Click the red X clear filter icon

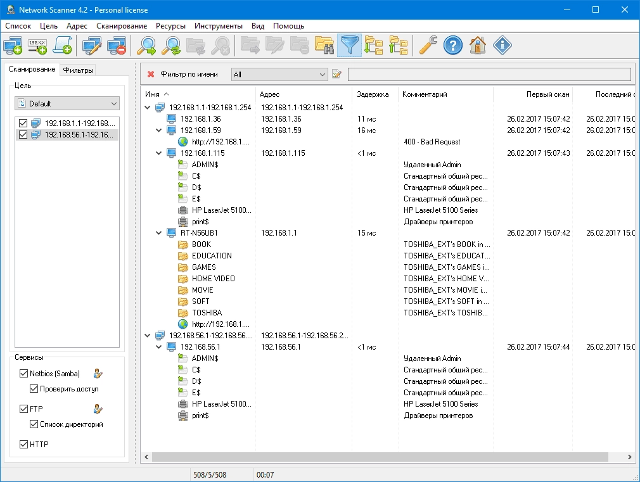click(151, 74)
